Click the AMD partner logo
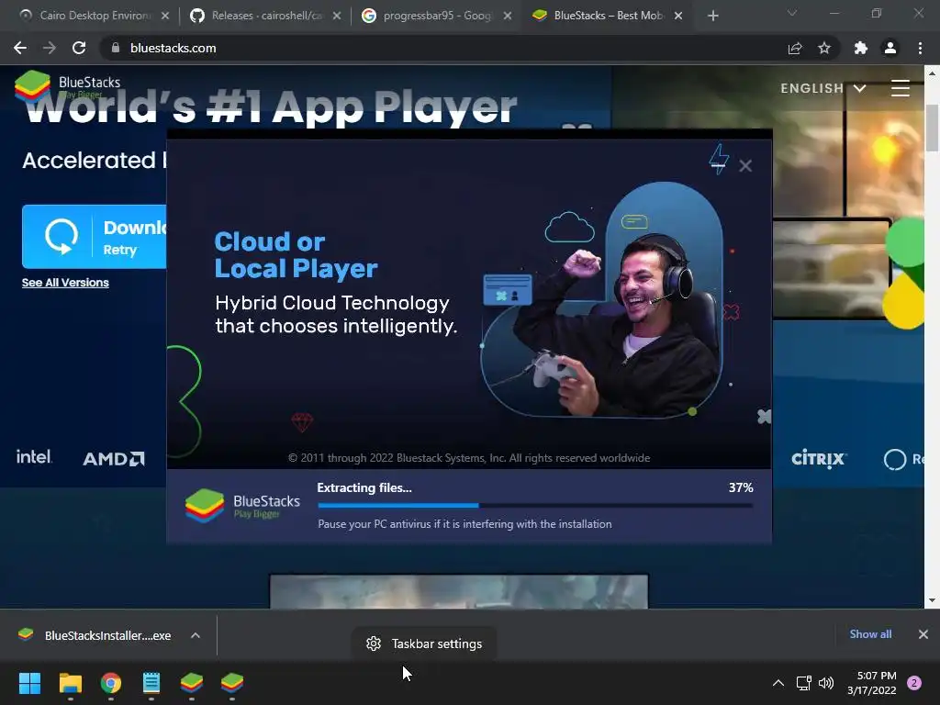This screenshot has height=705, width=940. (x=114, y=459)
